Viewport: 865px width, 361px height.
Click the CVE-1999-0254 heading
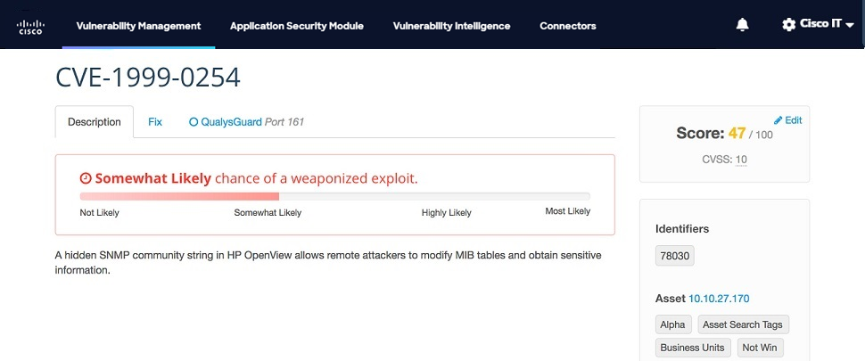coord(148,78)
